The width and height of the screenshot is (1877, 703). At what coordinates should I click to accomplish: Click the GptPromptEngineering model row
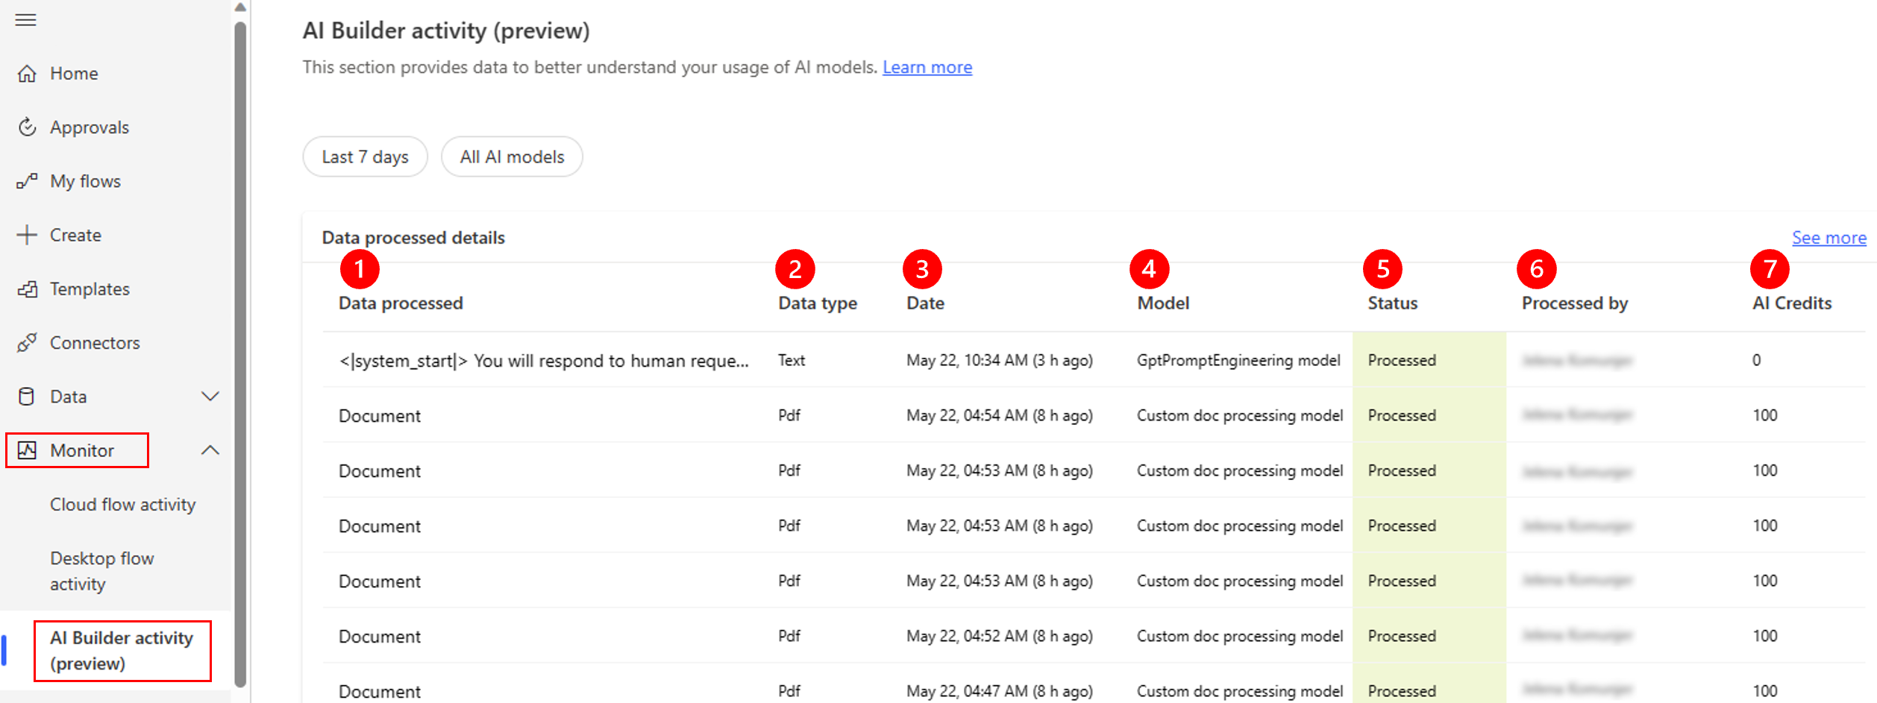(1238, 360)
